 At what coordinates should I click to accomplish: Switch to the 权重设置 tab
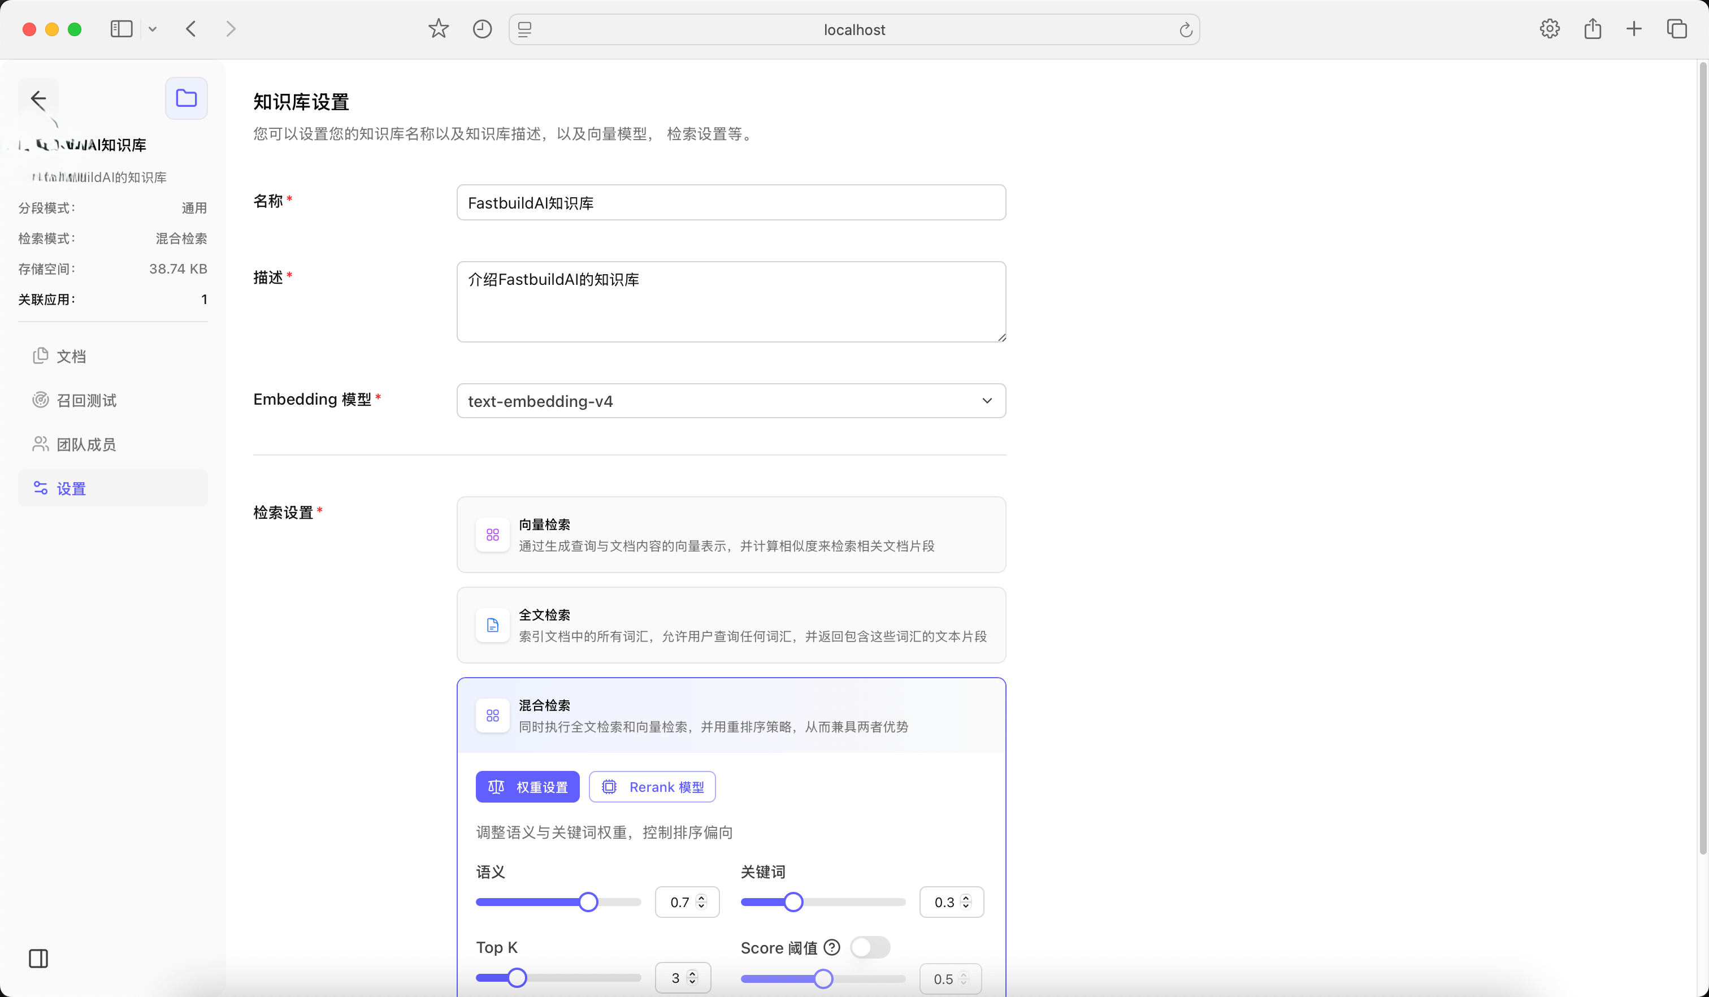[x=528, y=787]
